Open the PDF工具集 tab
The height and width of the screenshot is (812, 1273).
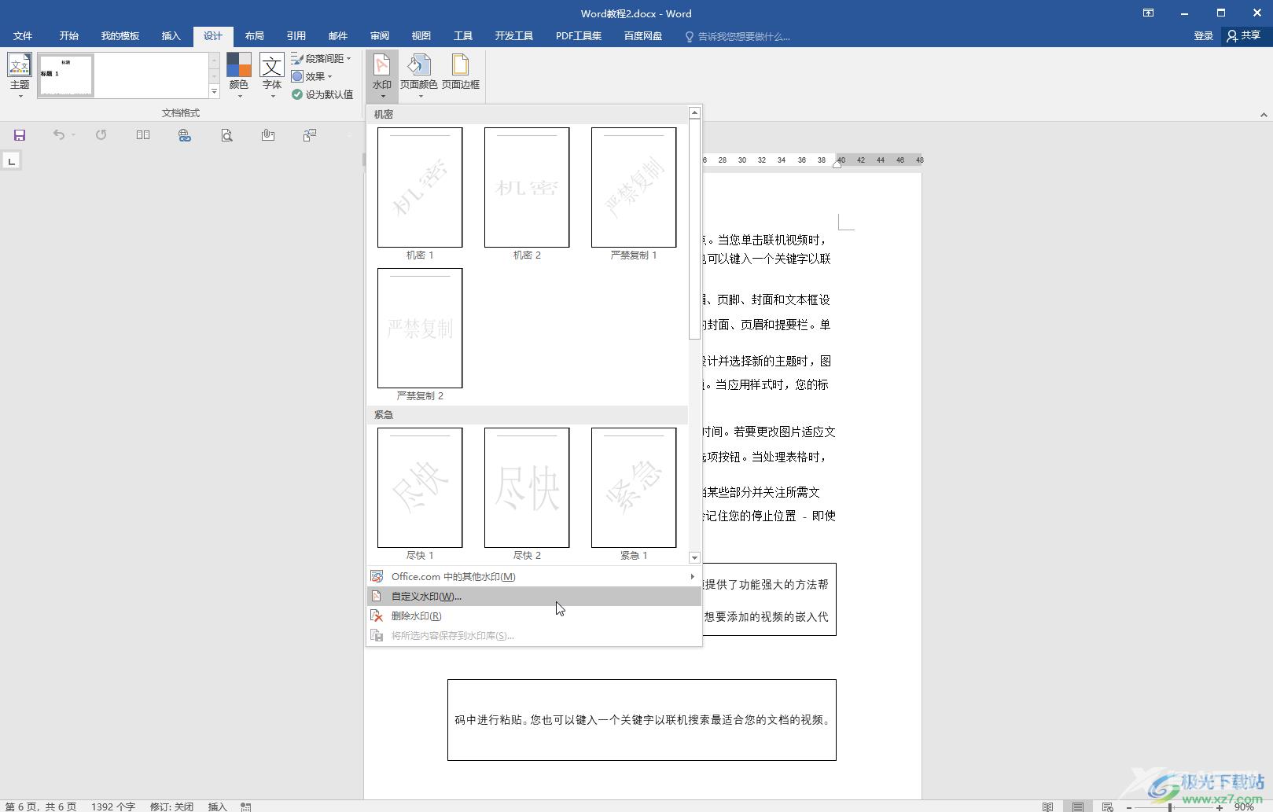coord(578,35)
